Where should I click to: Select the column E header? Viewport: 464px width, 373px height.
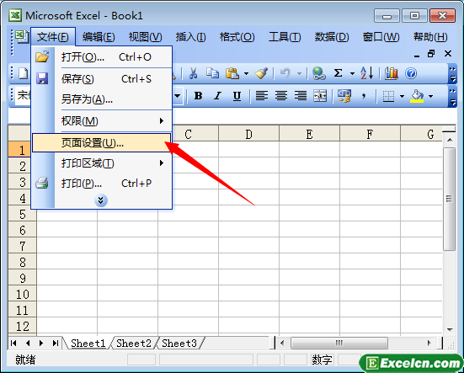(x=310, y=134)
